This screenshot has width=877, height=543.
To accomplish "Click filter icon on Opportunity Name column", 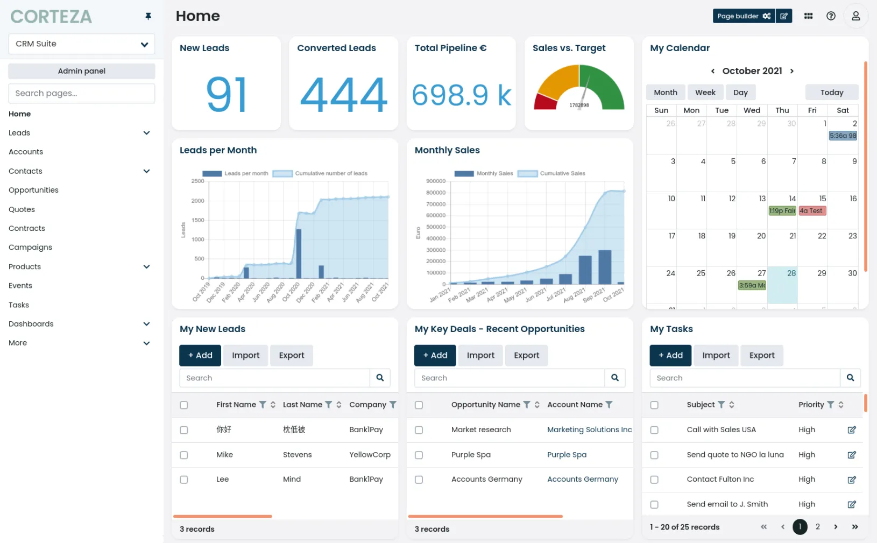I will point(527,405).
